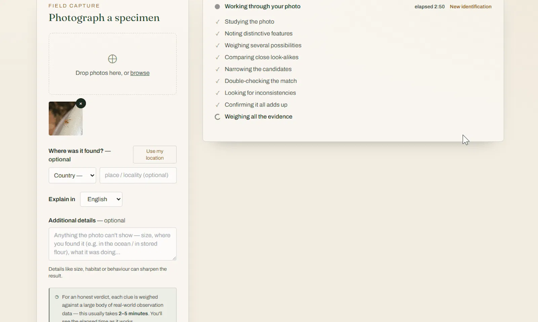This screenshot has height=322, width=538.
Task: Click checkmark next to Double-checking the match
Action: click(218, 81)
